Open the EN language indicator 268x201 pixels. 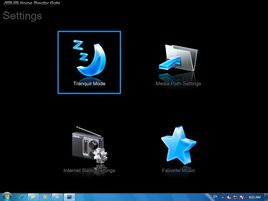[x=216, y=197]
